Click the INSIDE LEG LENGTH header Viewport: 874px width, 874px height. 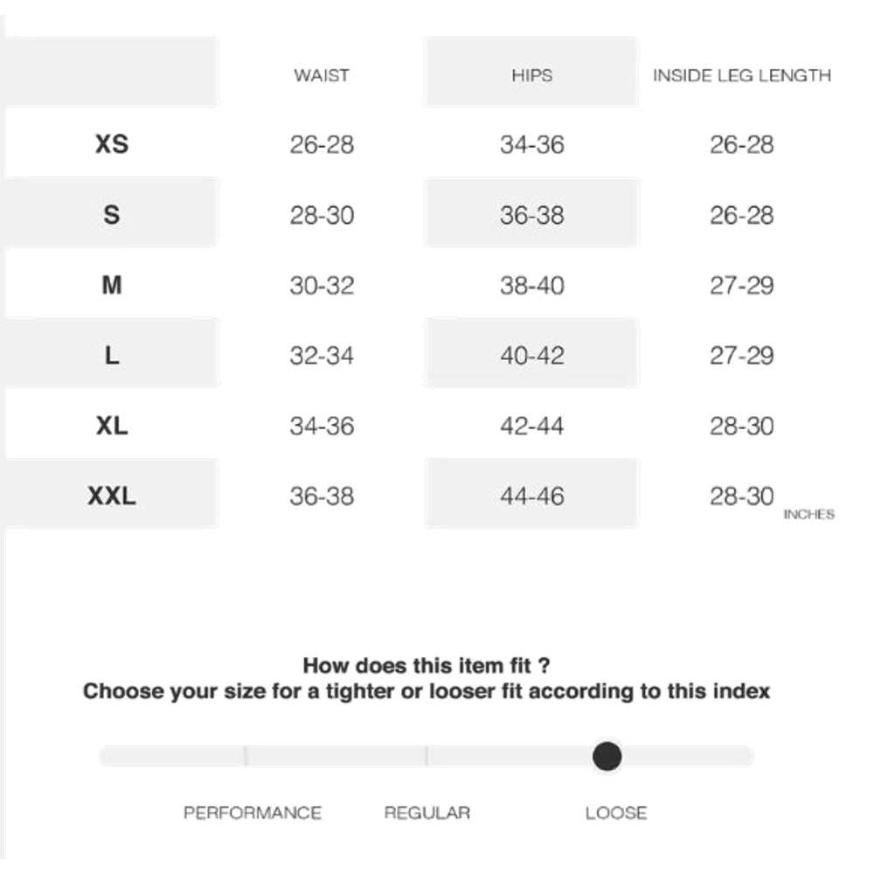coord(741,75)
